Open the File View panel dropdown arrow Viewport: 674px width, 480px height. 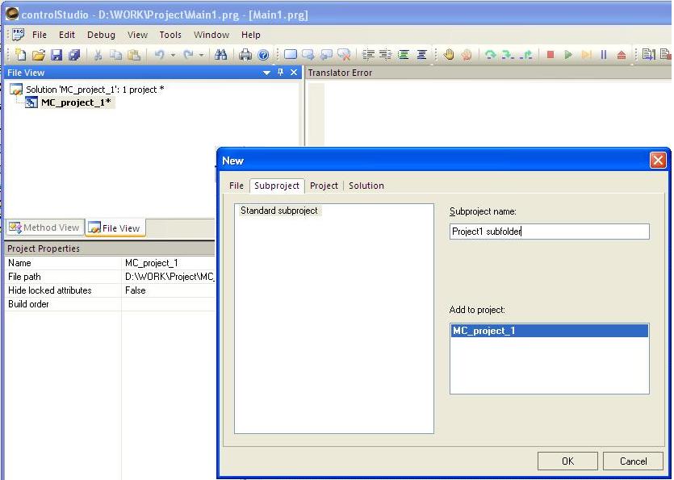[x=267, y=73]
